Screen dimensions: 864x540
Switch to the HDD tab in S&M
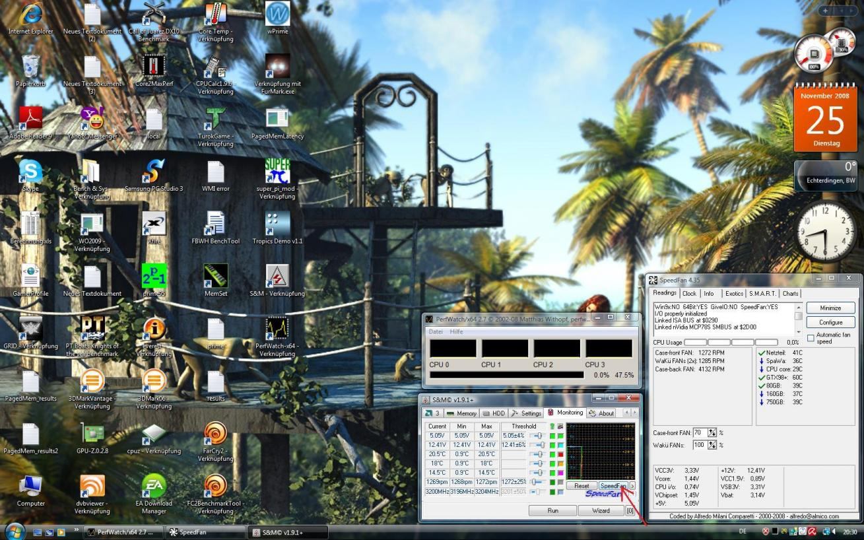tap(494, 413)
